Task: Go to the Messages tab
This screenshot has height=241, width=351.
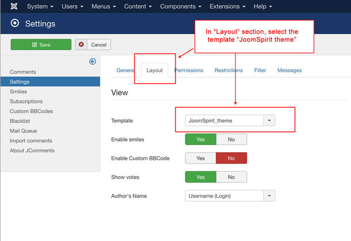Action: click(x=290, y=70)
